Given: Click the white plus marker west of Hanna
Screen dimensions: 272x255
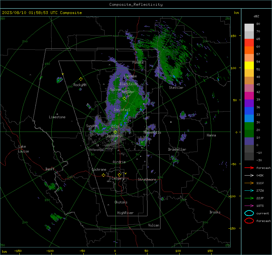Looking at the screenshot, I should tap(171, 122).
